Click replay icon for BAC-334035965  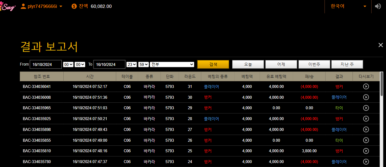366,108
